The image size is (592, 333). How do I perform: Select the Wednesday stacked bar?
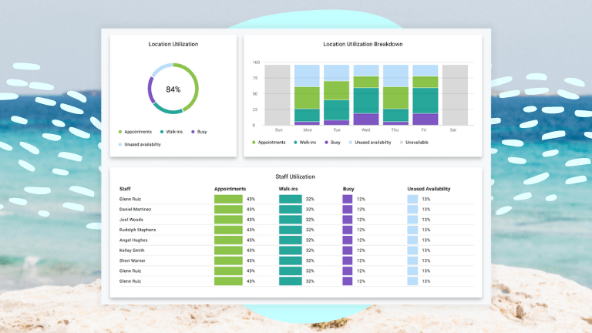coord(366,94)
